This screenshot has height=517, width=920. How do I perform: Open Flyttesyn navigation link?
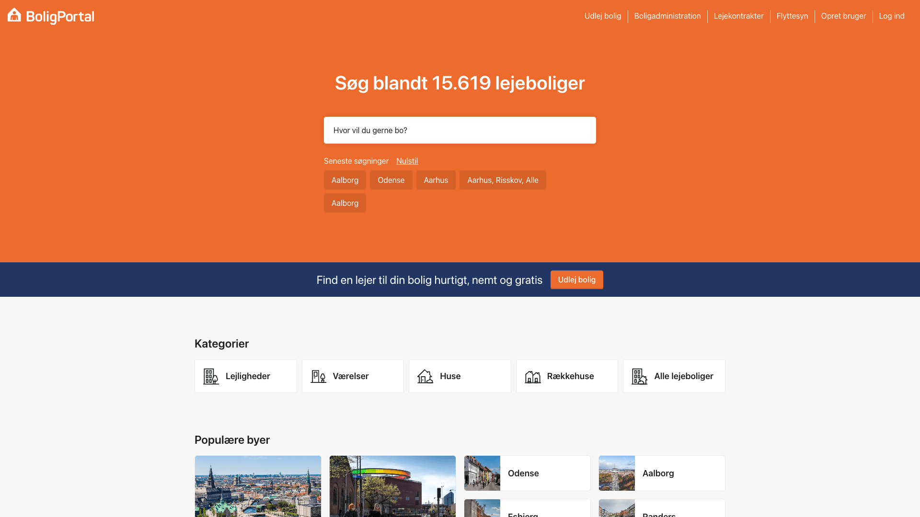point(792,16)
